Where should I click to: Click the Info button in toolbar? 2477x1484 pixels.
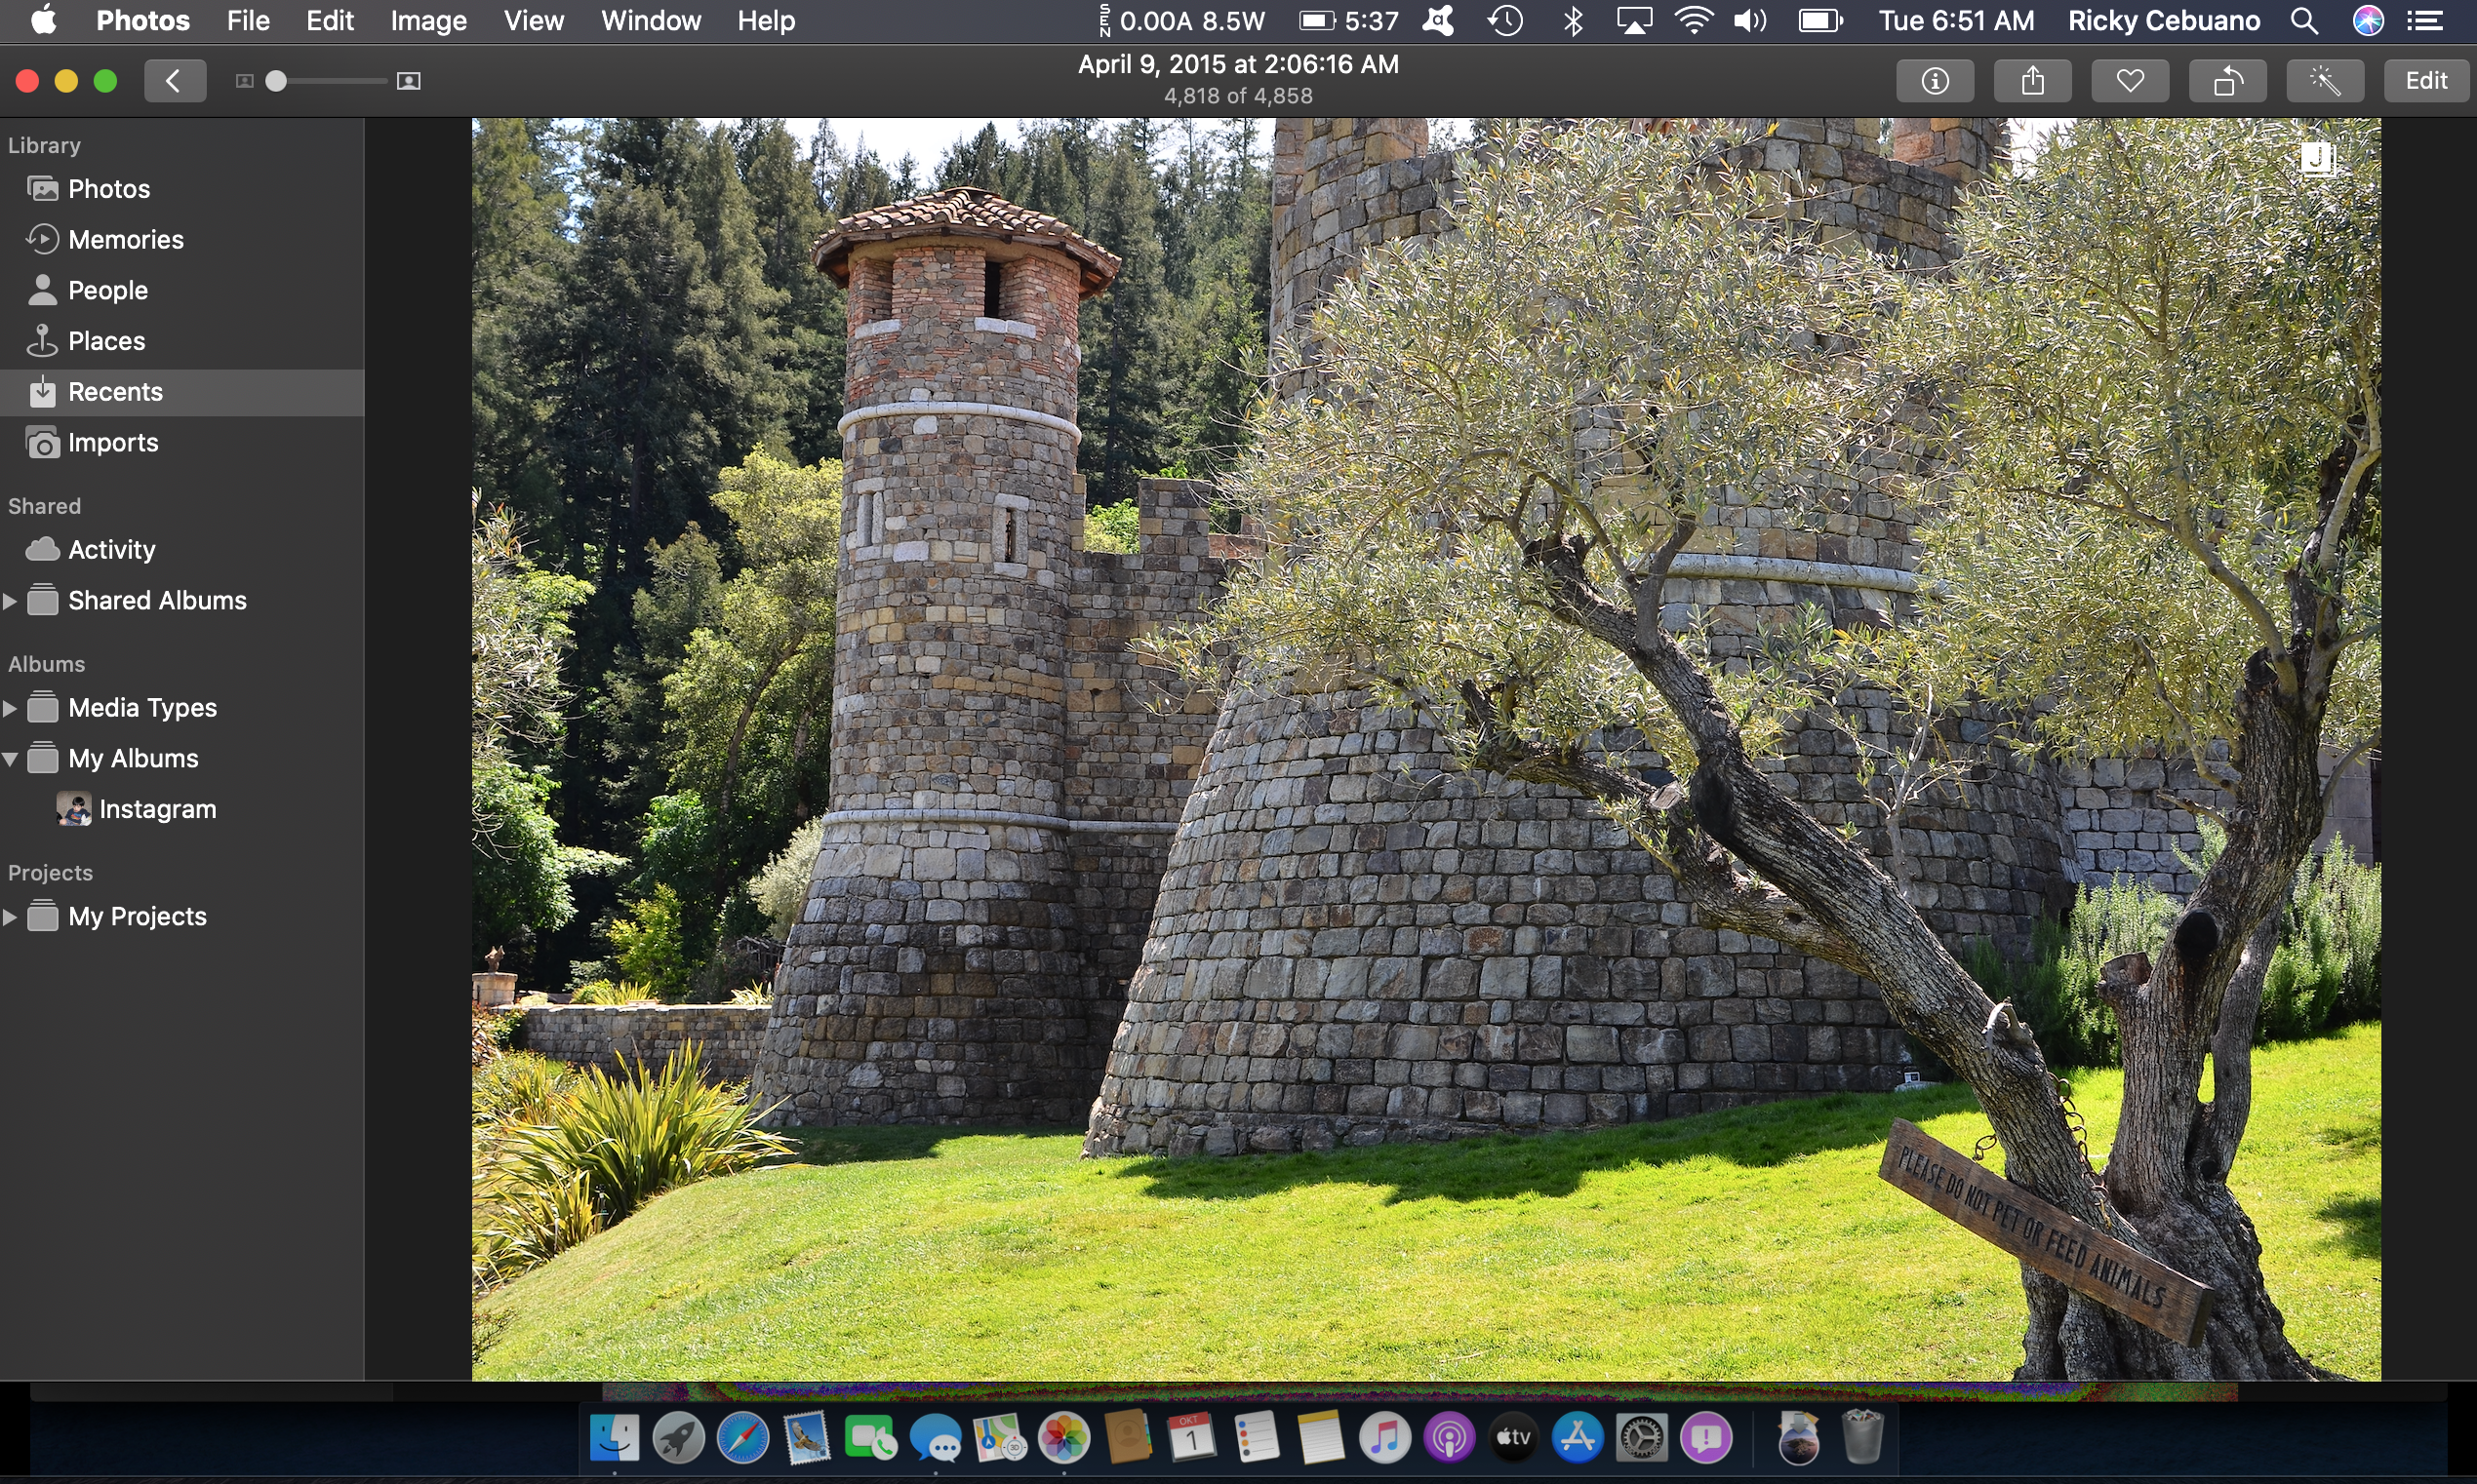1934,81
